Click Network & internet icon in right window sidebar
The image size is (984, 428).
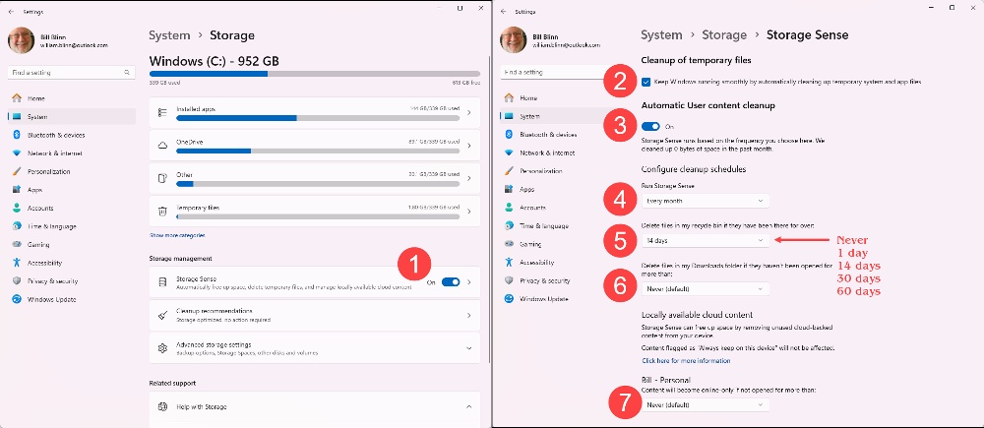pyautogui.click(x=509, y=153)
